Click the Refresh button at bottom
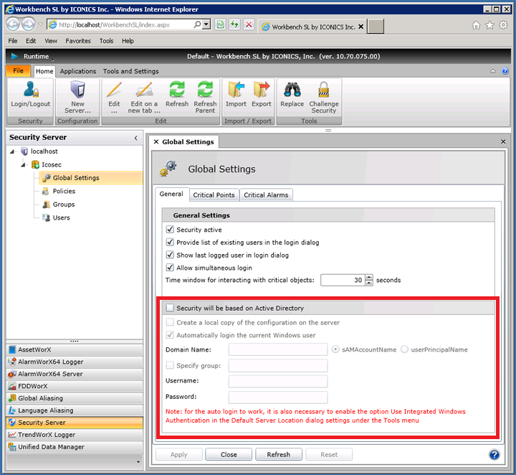Image resolution: width=516 pixels, height=475 pixels. click(278, 455)
